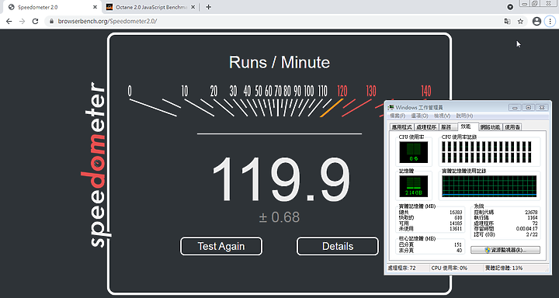The image size is (559, 298).
Task: Click gauge label 10
Action: tap(184, 92)
